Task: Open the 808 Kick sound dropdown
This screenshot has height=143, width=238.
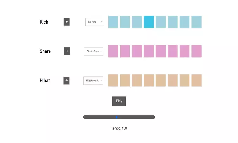Action: (94, 22)
